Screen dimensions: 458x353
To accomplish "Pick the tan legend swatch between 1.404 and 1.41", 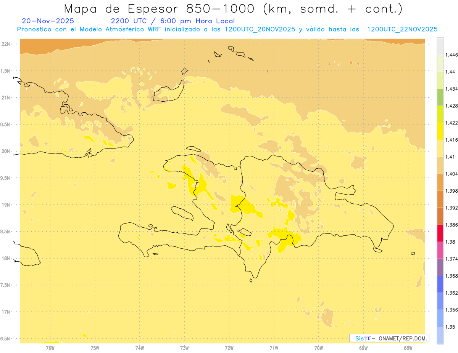I will point(440,165).
